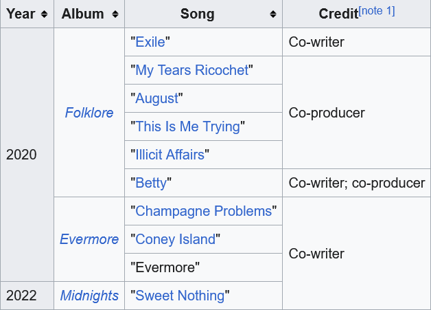This screenshot has width=431, height=310.
Task: Open the "Exile" song link
Action: (150, 42)
